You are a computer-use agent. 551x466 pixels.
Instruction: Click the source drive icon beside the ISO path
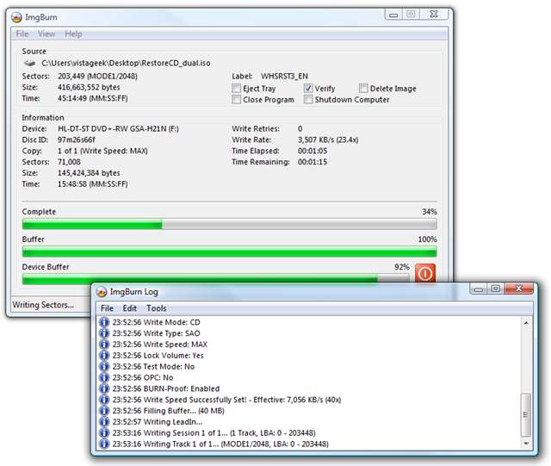click(30, 63)
